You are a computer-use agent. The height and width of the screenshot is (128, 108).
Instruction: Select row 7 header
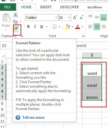pyautogui.click(x=3, y=97)
